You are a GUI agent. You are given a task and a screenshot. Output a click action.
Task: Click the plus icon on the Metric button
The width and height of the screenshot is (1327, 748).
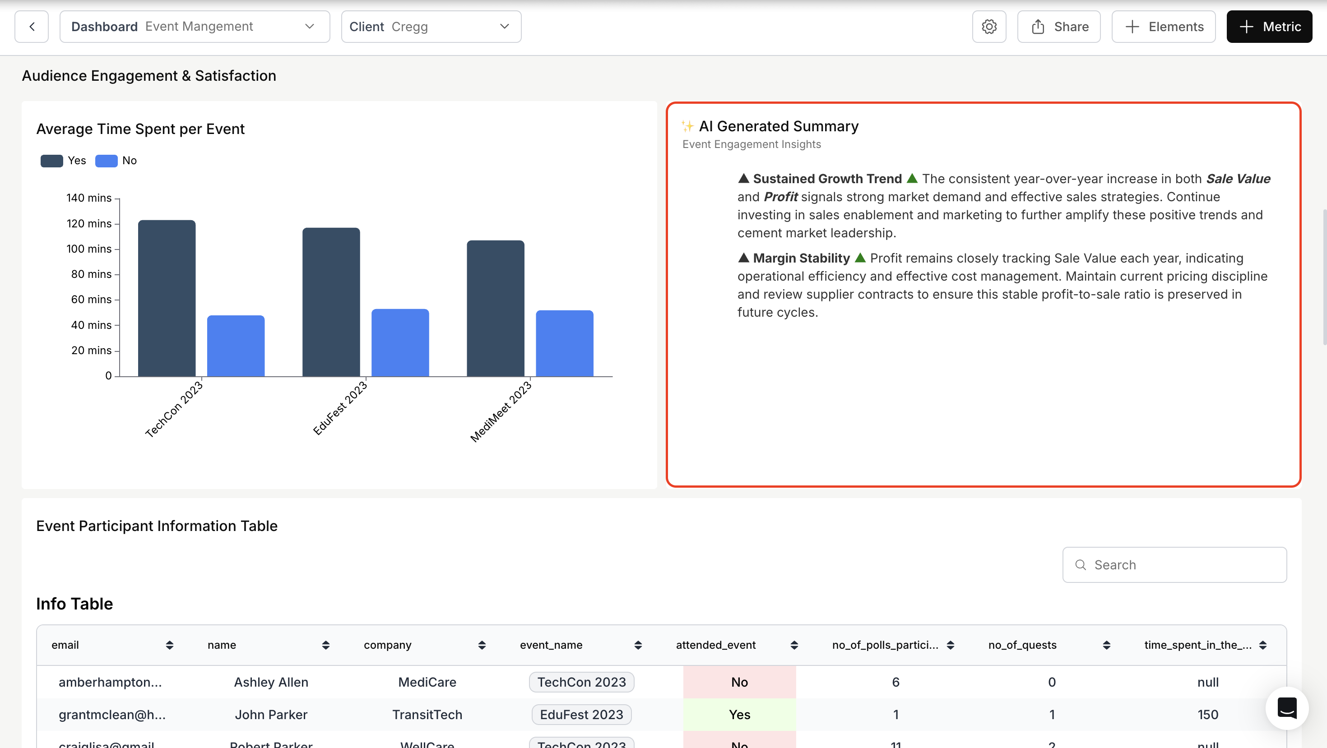click(1247, 26)
